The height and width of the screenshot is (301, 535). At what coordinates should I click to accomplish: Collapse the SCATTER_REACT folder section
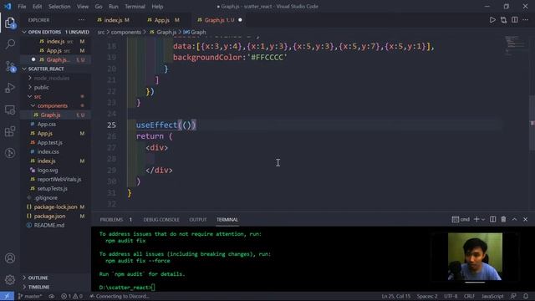(56, 69)
